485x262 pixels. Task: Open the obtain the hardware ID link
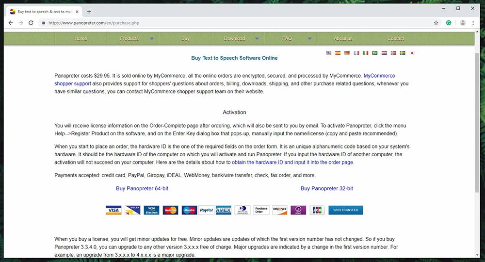pyautogui.click(x=292, y=163)
